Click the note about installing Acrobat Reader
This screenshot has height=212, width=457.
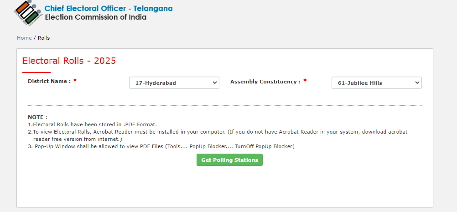[218, 132]
